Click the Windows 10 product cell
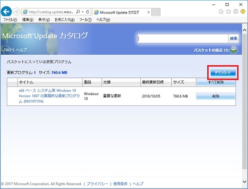The image size is (248, 189). pyautogui.click(x=91, y=96)
